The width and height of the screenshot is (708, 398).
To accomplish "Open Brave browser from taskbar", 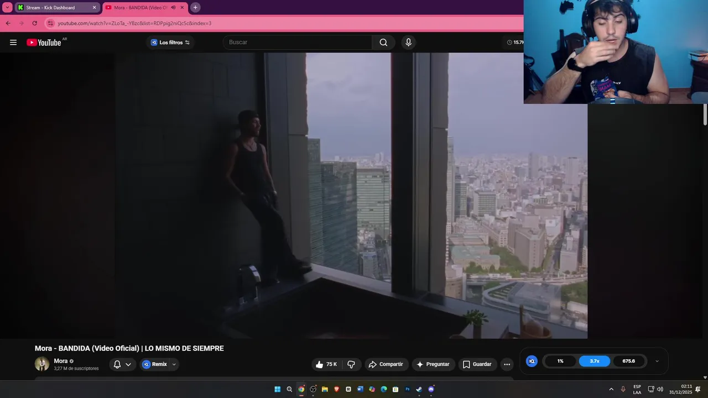I will [336, 389].
